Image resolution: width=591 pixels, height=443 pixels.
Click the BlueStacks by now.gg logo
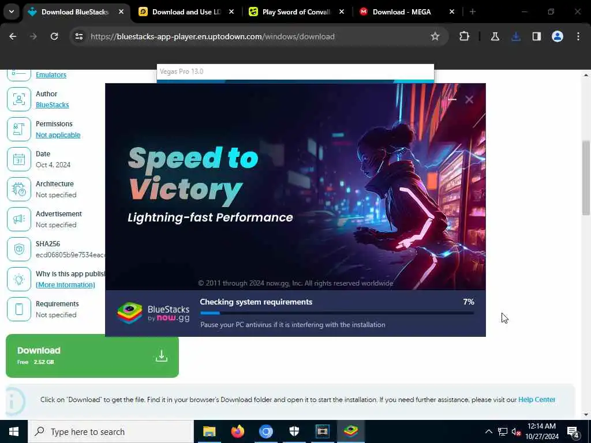pyautogui.click(x=153, y=313)
